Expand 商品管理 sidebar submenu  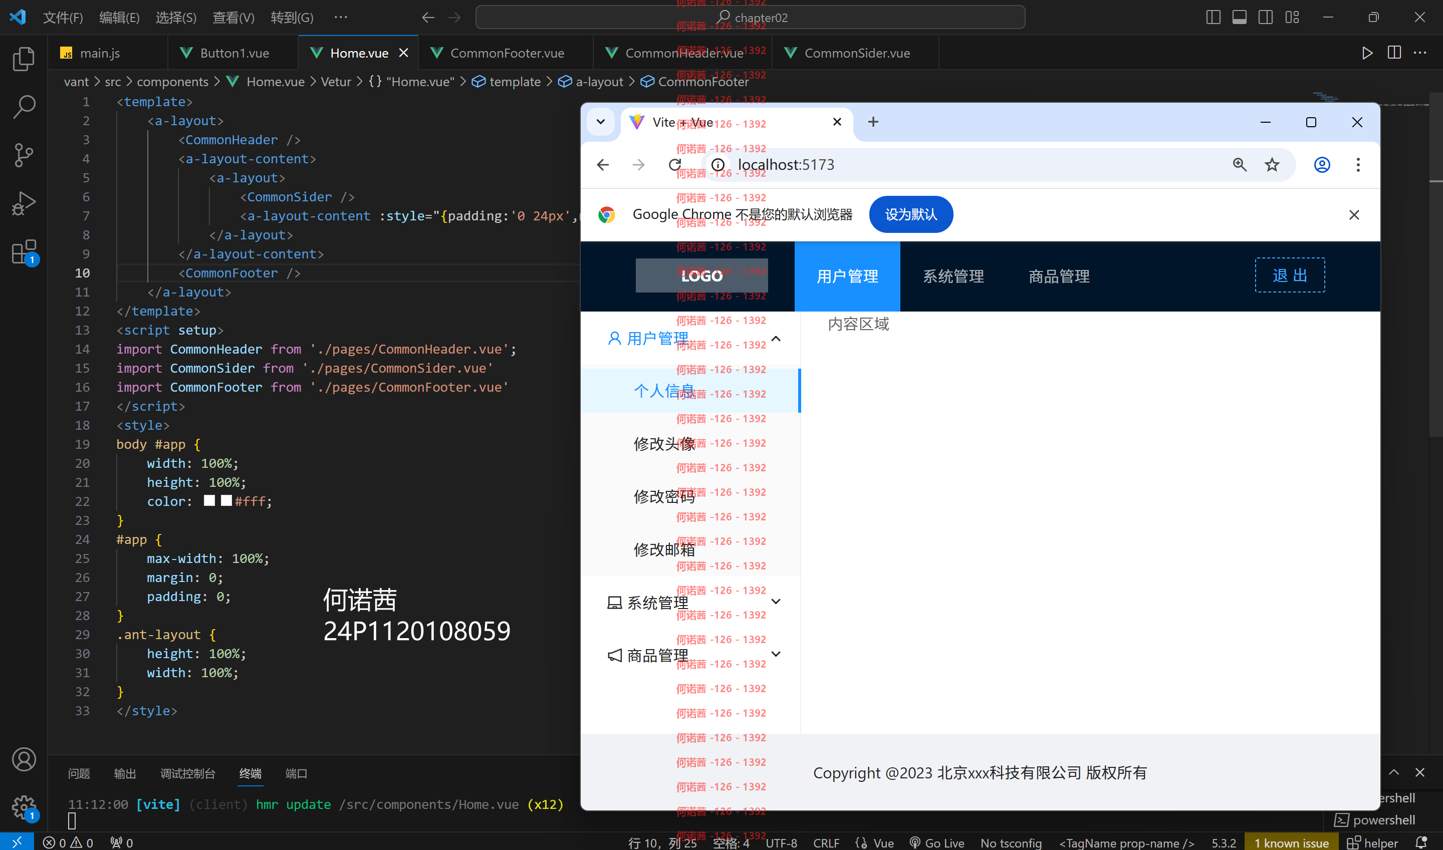(690, 655)
